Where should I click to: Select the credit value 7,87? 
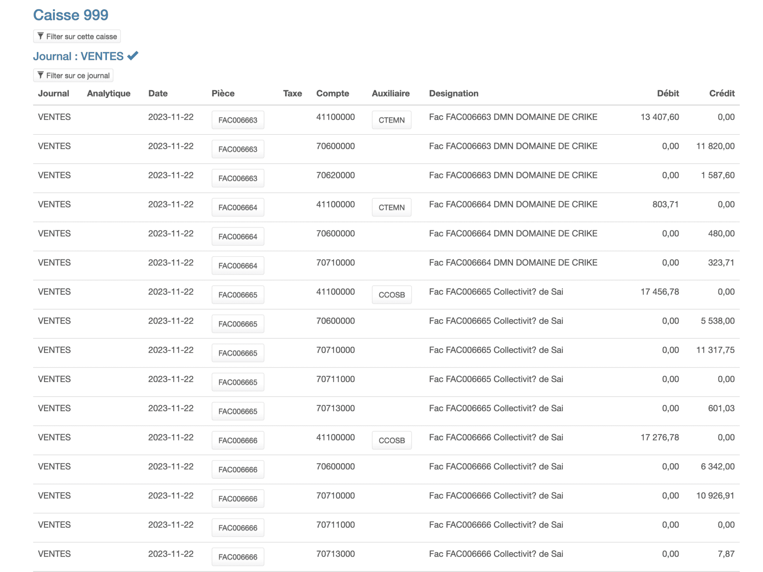(x=726, y=554)
